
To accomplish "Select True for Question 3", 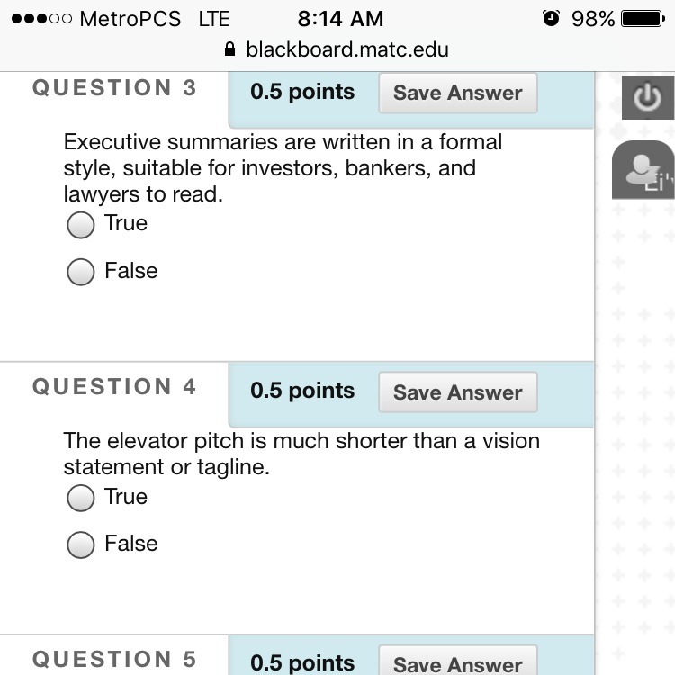I will point(81,225).
